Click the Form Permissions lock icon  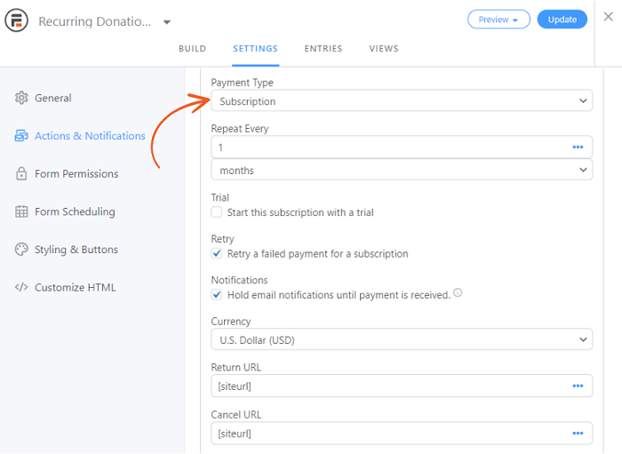[21, 173]
